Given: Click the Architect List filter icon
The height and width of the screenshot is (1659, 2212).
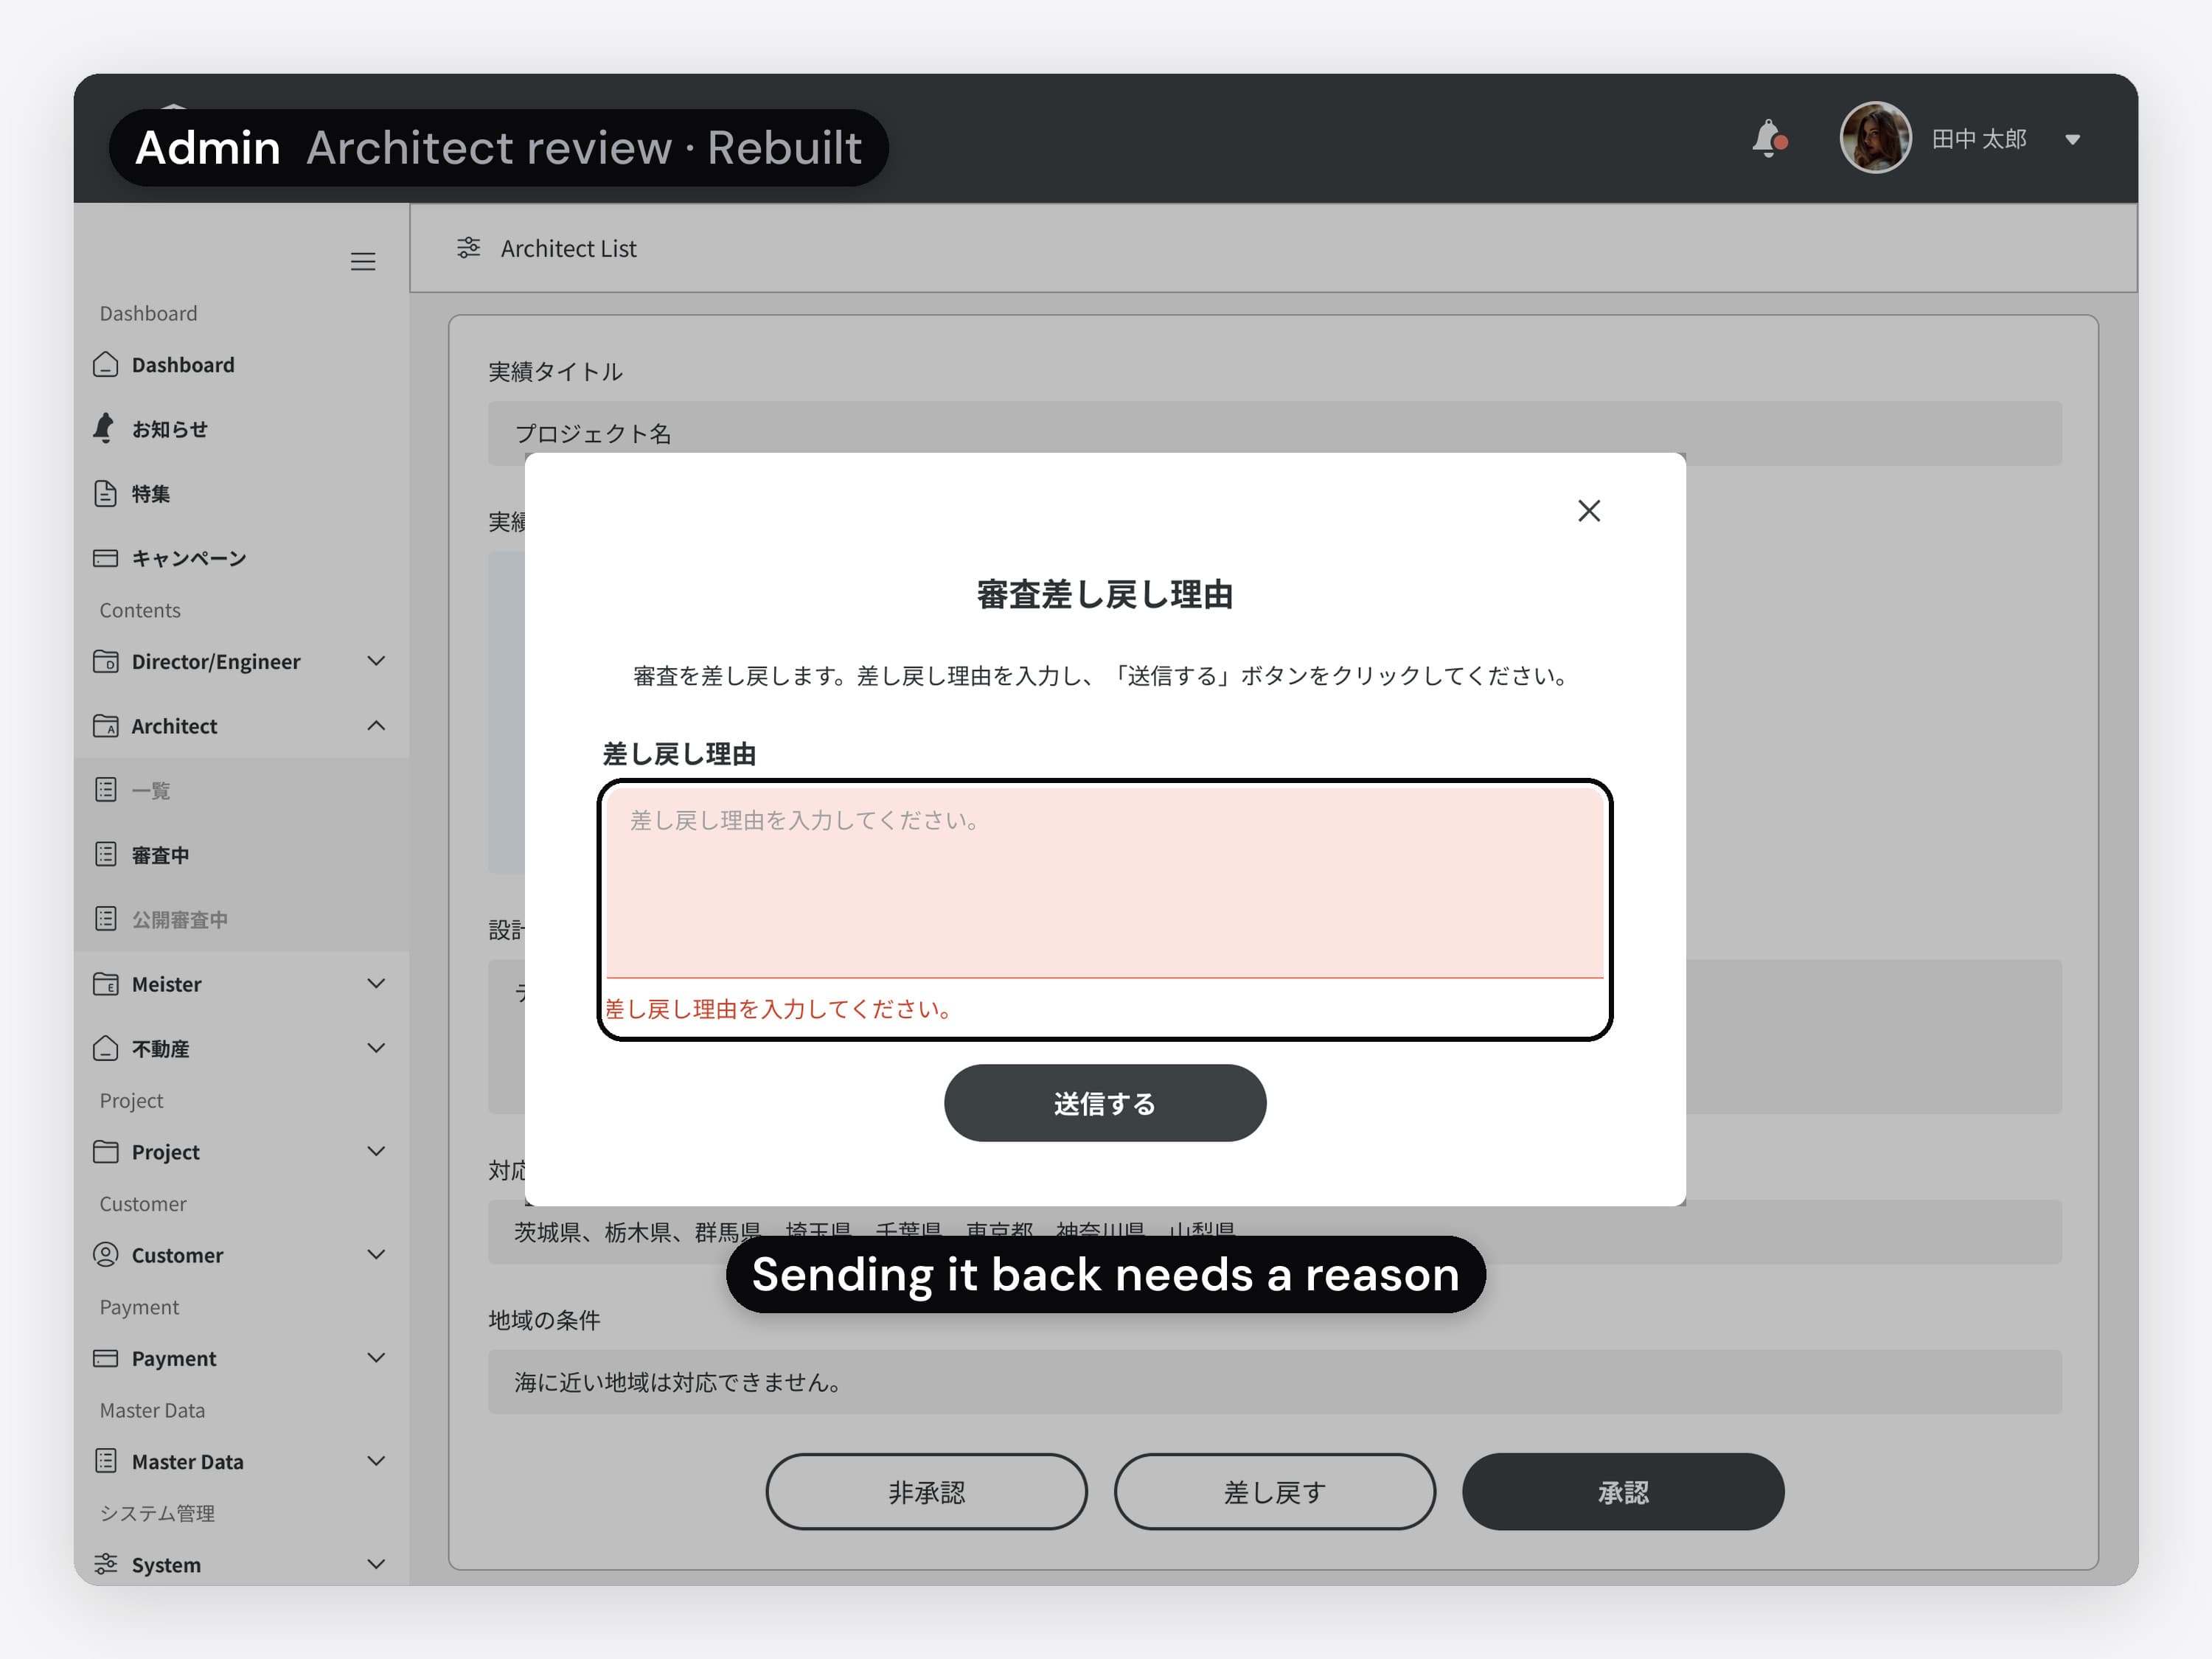Looking at the screenshot, I should [x=468, y=248].
